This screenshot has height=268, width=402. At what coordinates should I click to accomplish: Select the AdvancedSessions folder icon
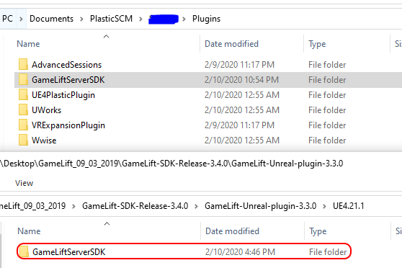[x=23, y=64]
